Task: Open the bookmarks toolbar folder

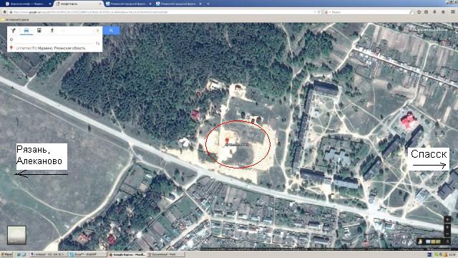Action: [15, 19]
